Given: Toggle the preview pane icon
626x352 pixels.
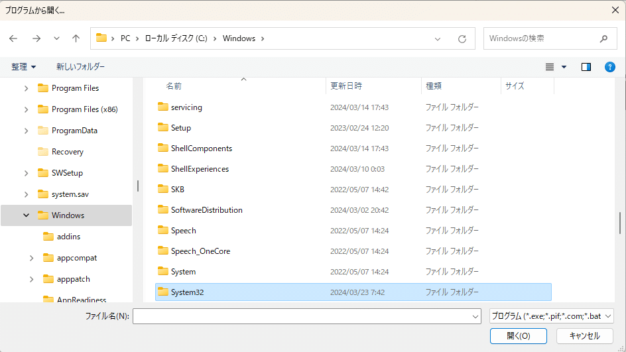Looking at the screenshot, I should pyautogui.click(x=586, y=67).
